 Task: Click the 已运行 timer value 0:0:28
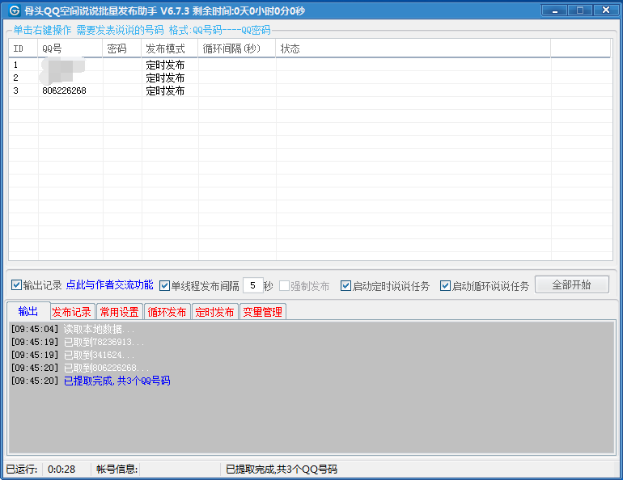pos(61,469)
